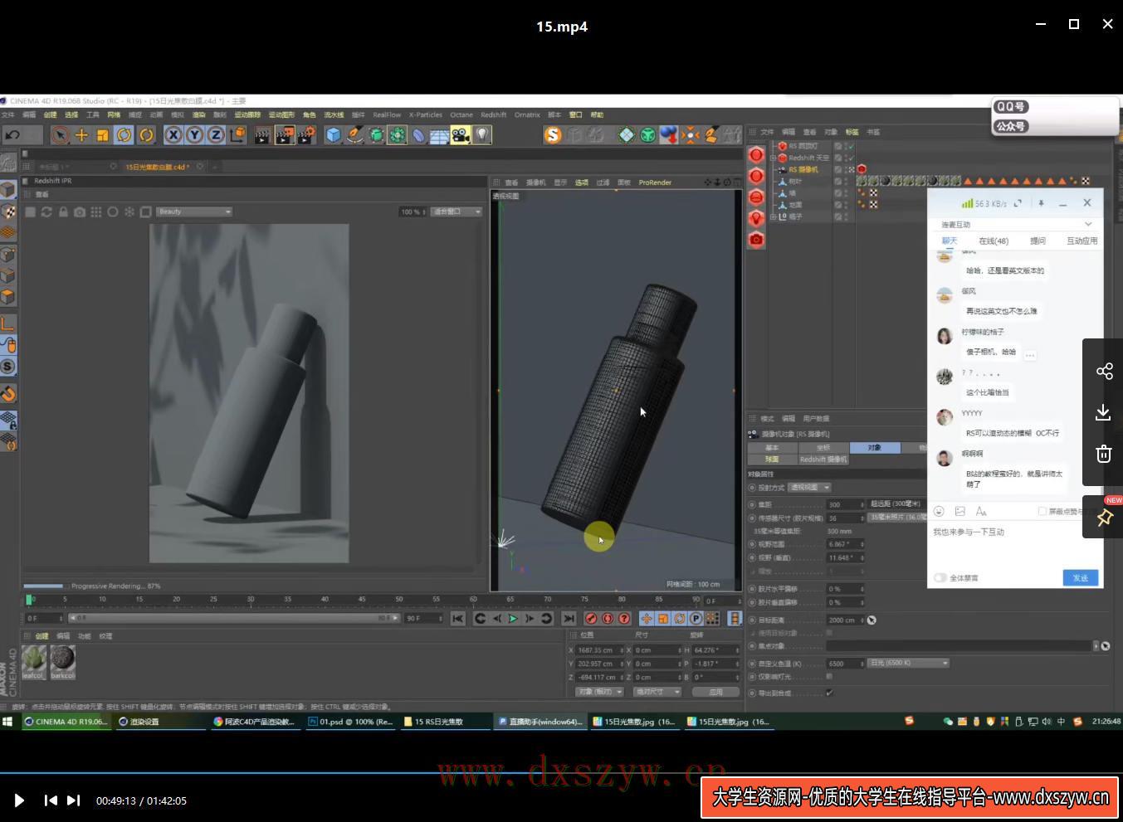Select the Scale tool icon
1123x822 pixels.
point(102,134)
